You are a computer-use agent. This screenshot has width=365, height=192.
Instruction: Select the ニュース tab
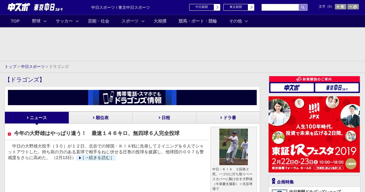pos(37,118)
